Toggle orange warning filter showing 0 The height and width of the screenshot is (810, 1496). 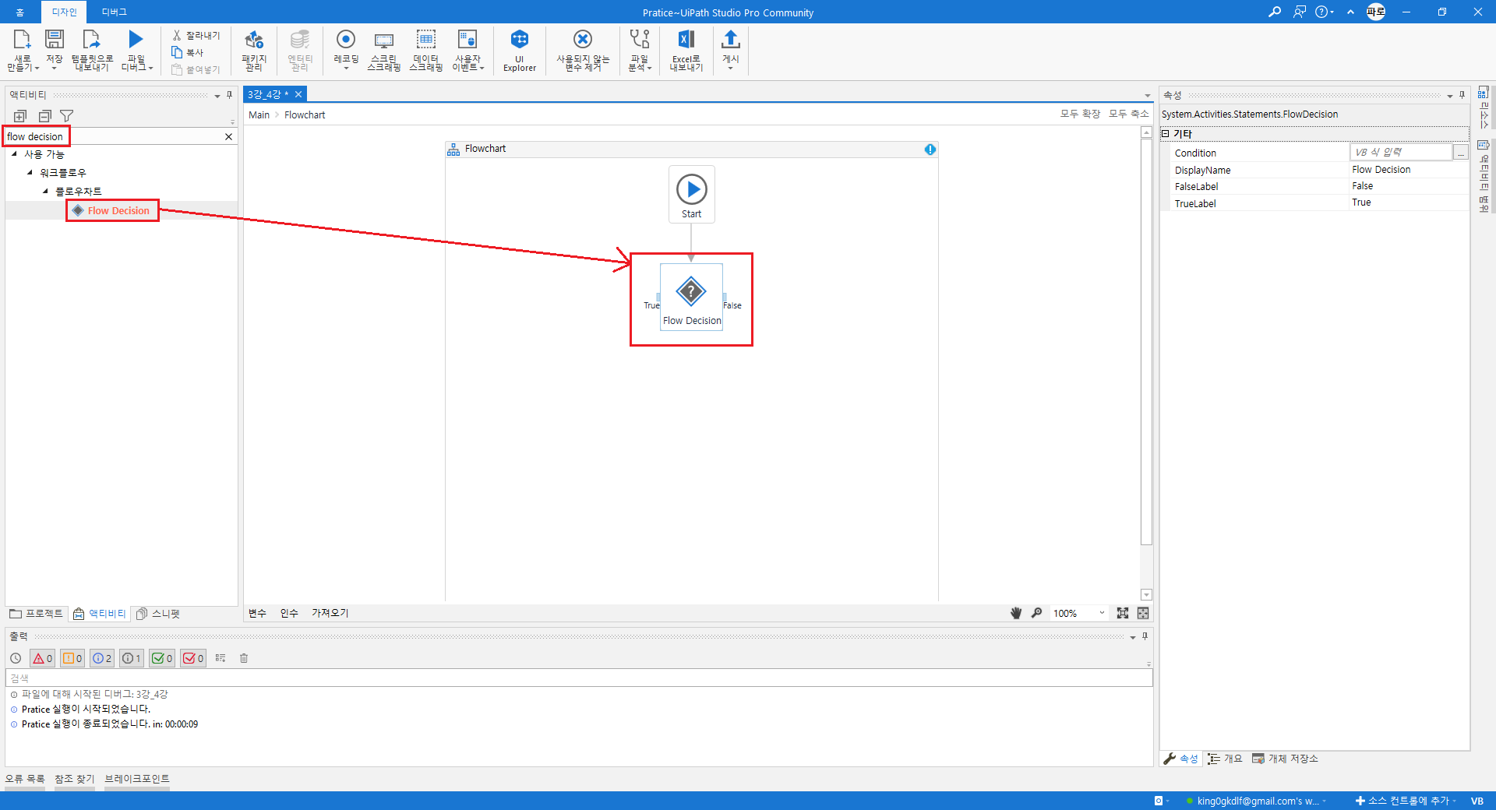tap(72, 658)
